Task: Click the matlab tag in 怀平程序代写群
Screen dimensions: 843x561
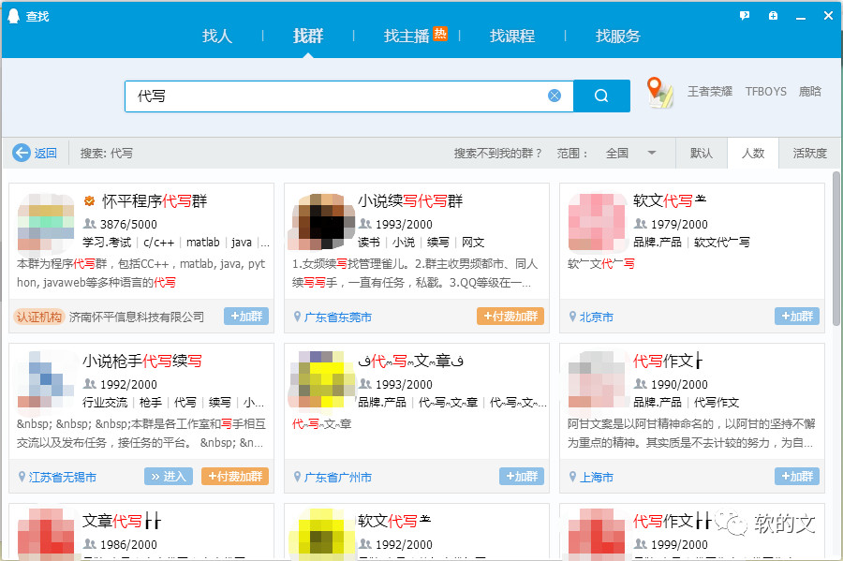Action: pos(202,243)
